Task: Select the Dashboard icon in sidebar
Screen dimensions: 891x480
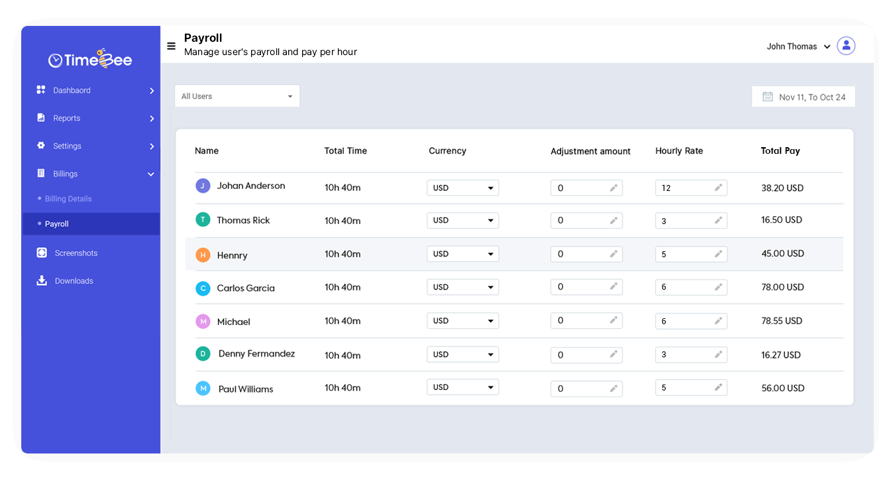Action: pyautogui.click(x=40, y=90)
